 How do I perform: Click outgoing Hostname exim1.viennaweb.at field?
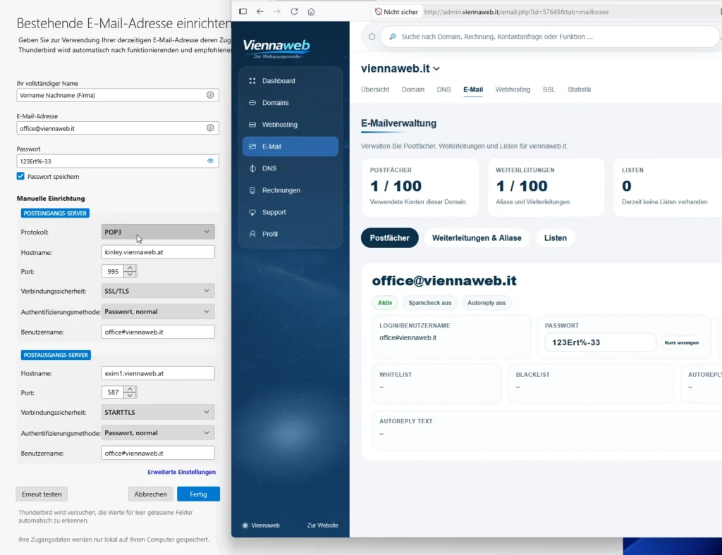[x=158, y=373]
